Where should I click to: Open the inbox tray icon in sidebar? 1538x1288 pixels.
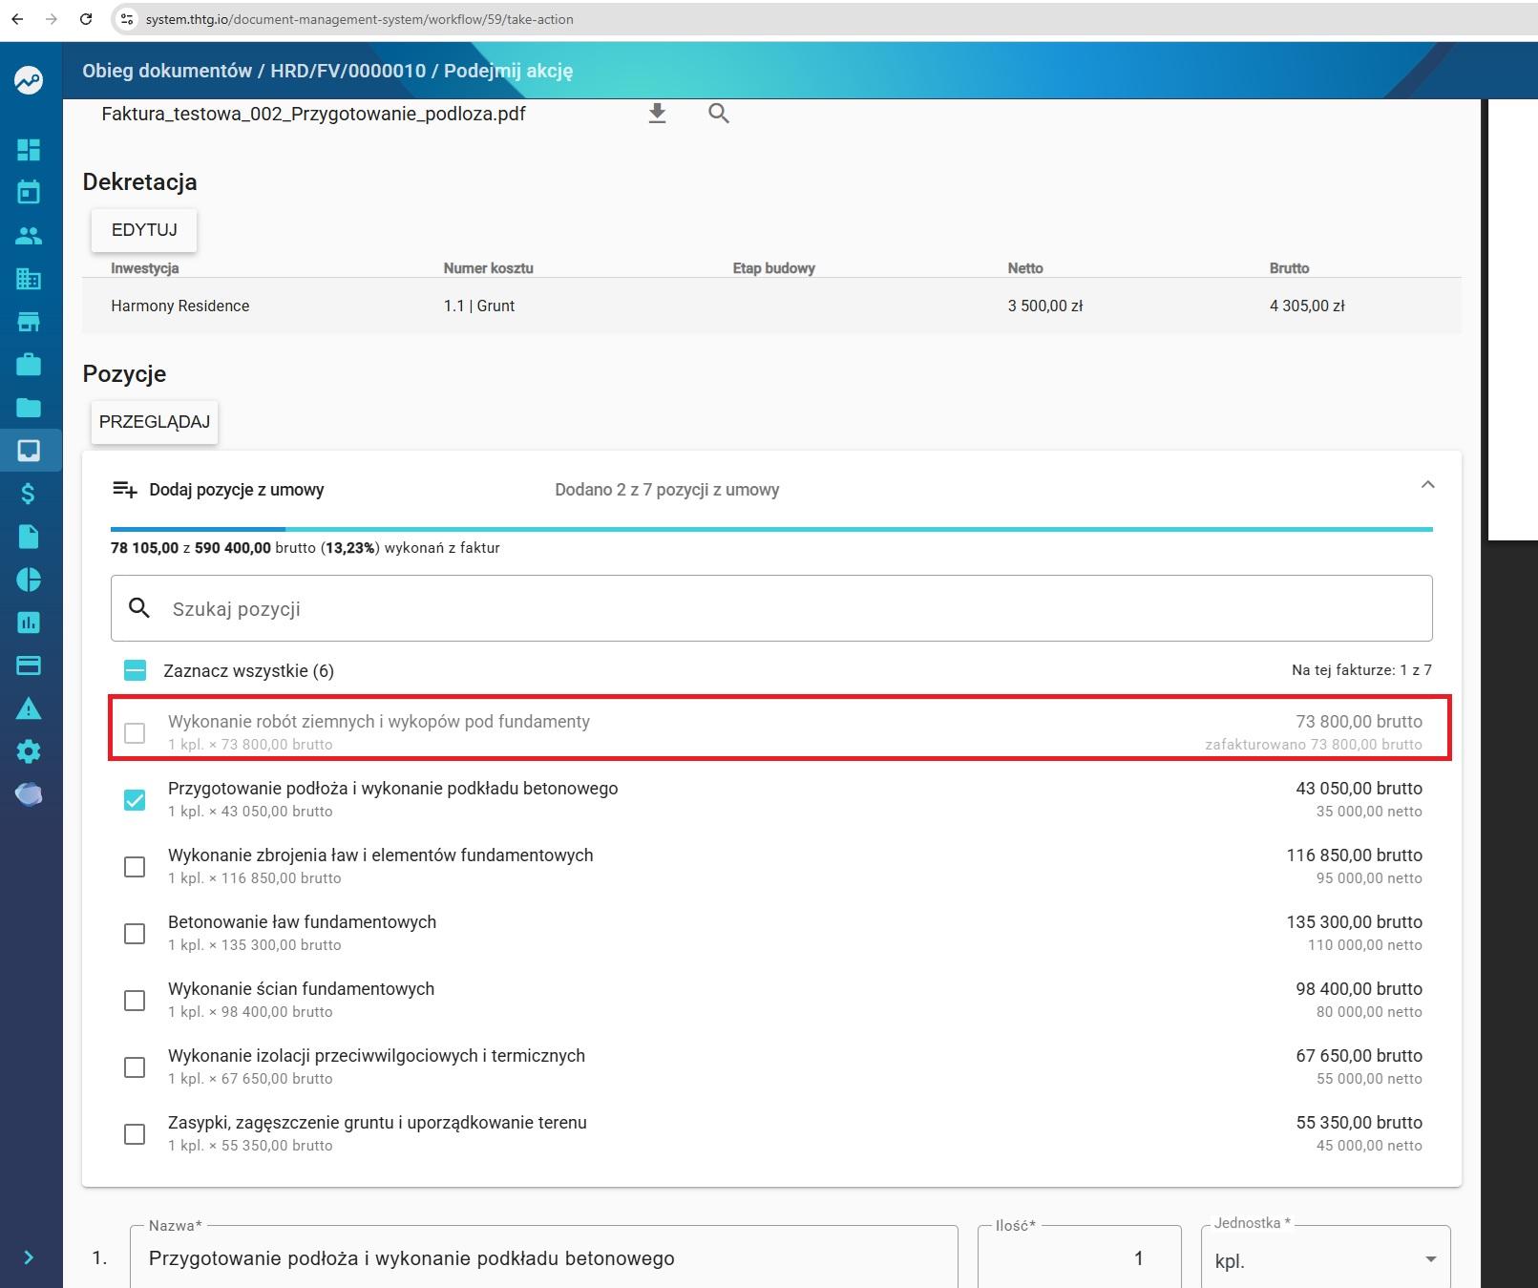pos(29,451)
